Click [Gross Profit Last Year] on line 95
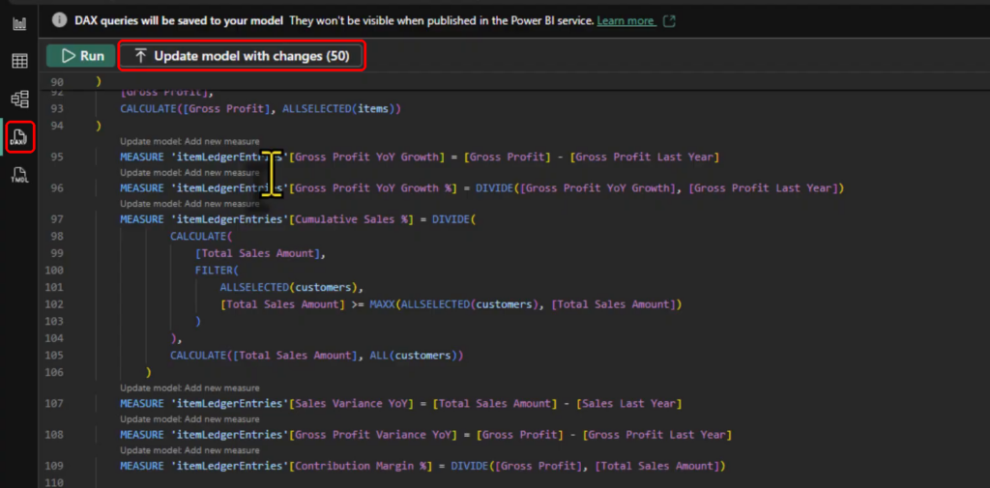The width and height of the screenshot is (990, 488). 644,157
